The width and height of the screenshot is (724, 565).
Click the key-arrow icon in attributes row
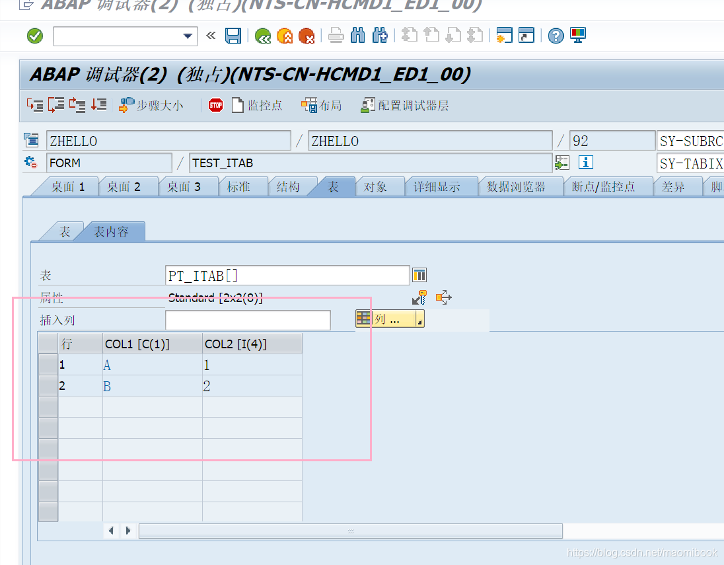pos(419,297)
